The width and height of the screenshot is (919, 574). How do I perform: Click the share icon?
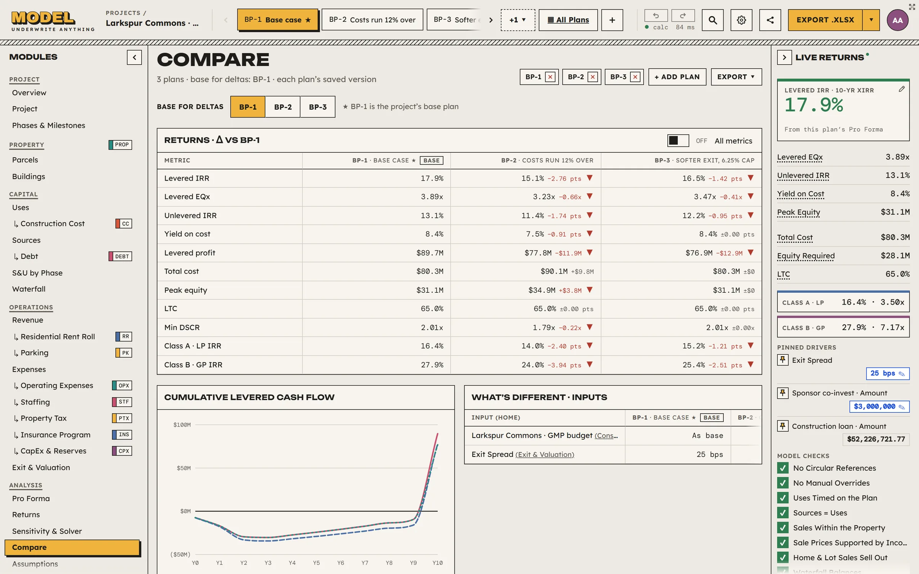point(770,20)
